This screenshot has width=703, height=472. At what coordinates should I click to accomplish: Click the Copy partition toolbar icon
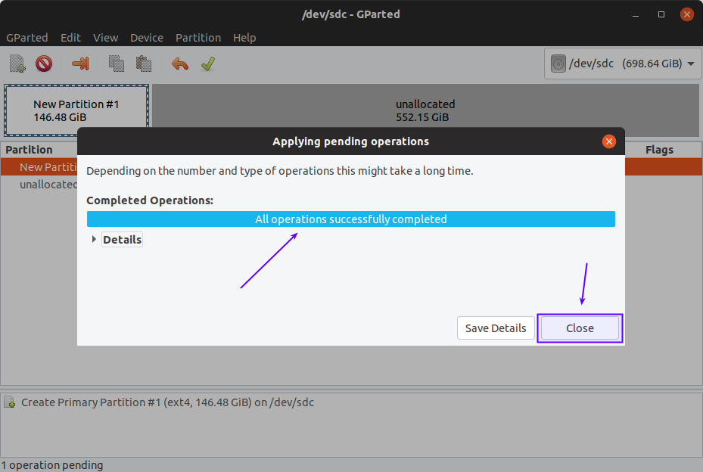tap(116, 64)
